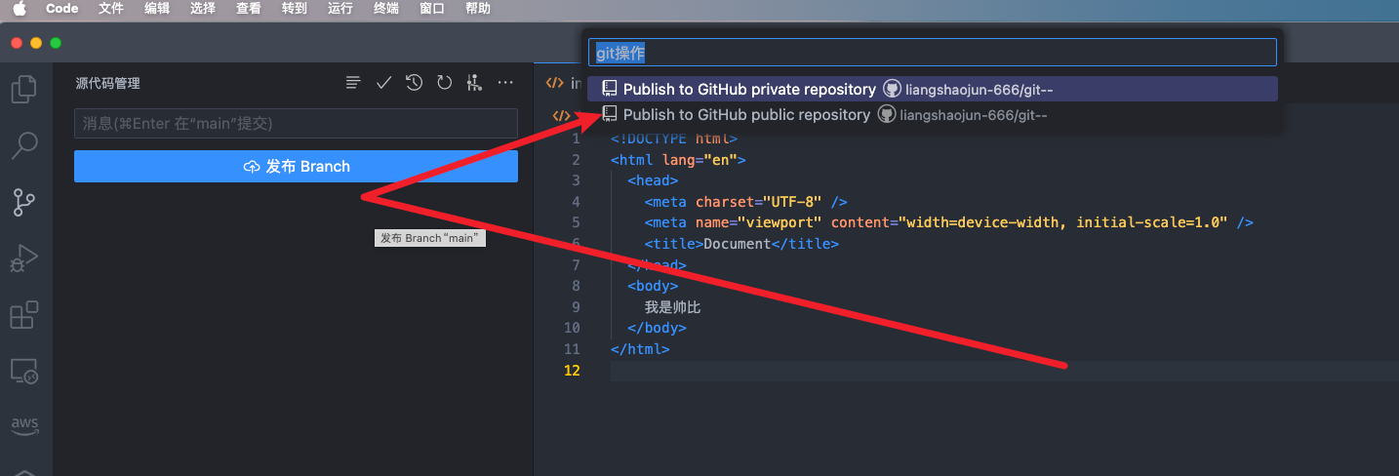Open the 窗口 menu
The height and width of the screenshot is (476, 1399).
point(432,9)
